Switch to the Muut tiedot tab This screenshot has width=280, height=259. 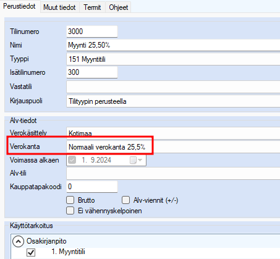[59, 7]
